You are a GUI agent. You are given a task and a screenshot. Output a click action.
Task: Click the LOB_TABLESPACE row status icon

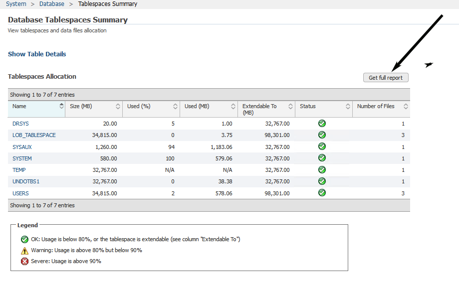pyautogui.click(x=322, y=135)
